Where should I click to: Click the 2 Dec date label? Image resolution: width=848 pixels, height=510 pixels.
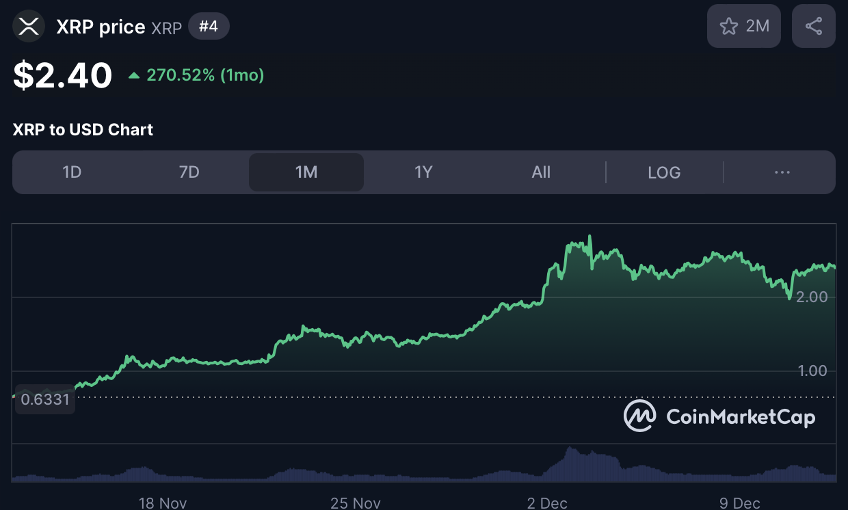pyautogui.click(x=547, y=503)
